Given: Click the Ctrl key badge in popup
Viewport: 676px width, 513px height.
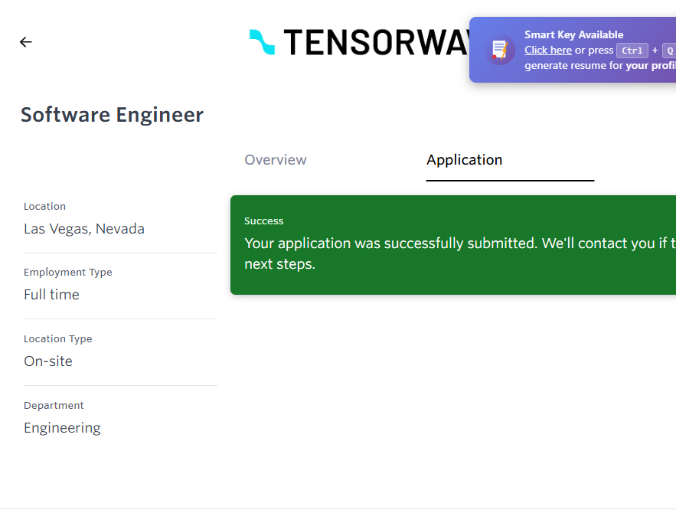Looking at the screenshot, I should [x=632, y=51].
